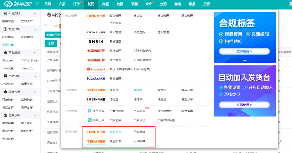292x153 pixels.
Task: Open AE半托管仓发 link
Action: (x=142, y=51)
